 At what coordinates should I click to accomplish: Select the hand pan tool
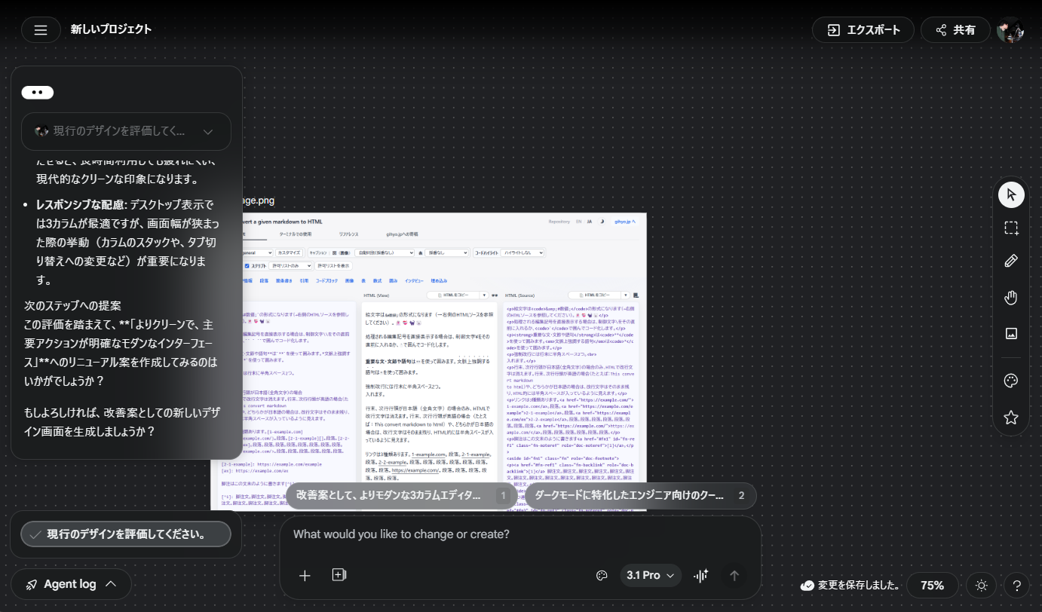click(x=1011, y=297)
